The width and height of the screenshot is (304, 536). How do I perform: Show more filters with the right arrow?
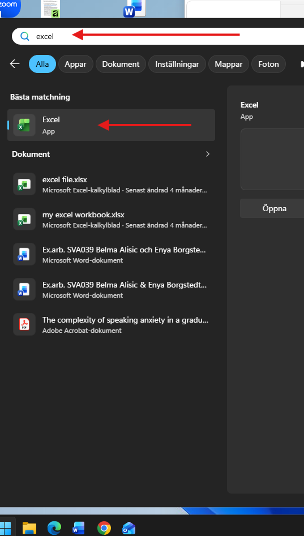302,64
